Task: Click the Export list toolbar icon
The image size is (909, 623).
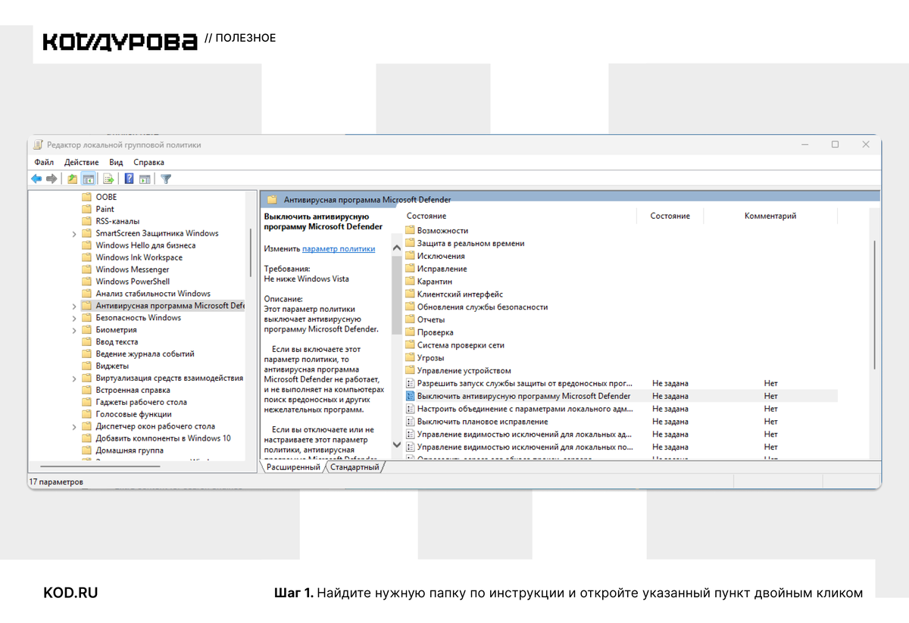Action: (109, 179)
